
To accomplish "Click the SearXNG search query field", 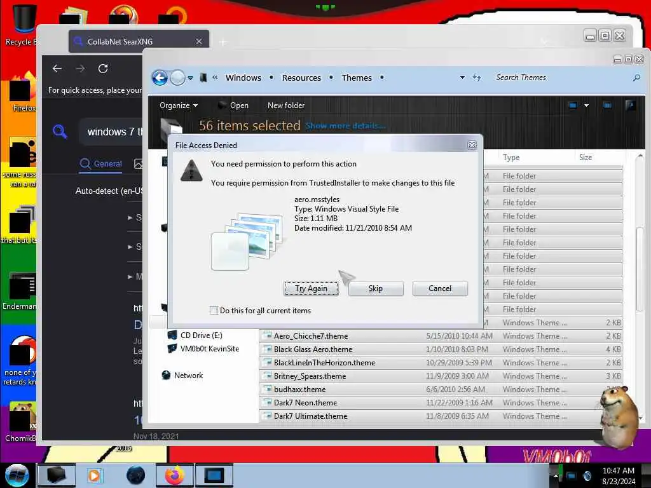I will pyautogui.click(x=112, y=132).
